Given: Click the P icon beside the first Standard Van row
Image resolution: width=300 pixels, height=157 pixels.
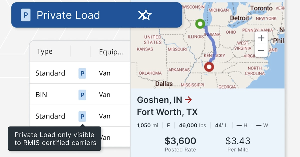Looking at the screenshot, I should click(x=82, y=73).
